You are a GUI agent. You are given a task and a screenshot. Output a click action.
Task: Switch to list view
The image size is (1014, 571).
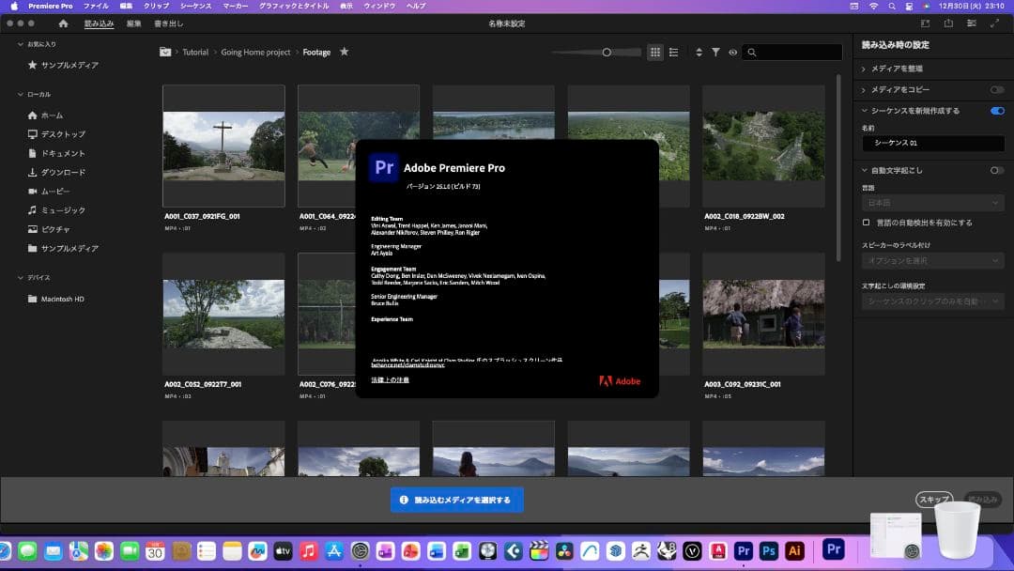pos(674,53)
